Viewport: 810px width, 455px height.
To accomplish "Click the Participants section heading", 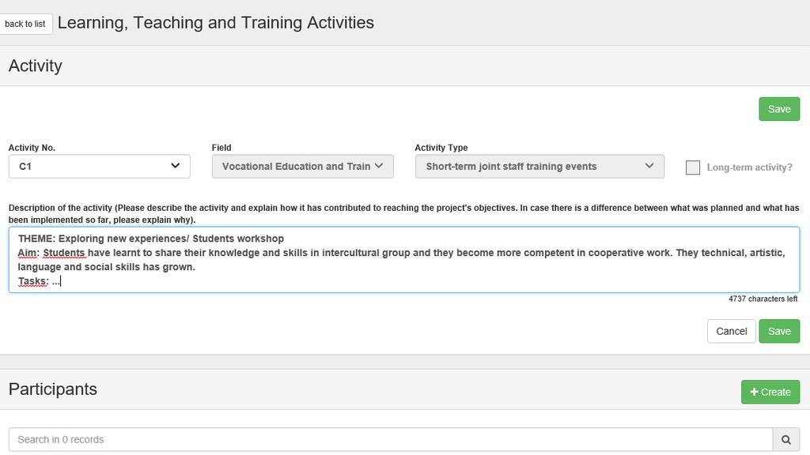I will [x=53, y=389].
